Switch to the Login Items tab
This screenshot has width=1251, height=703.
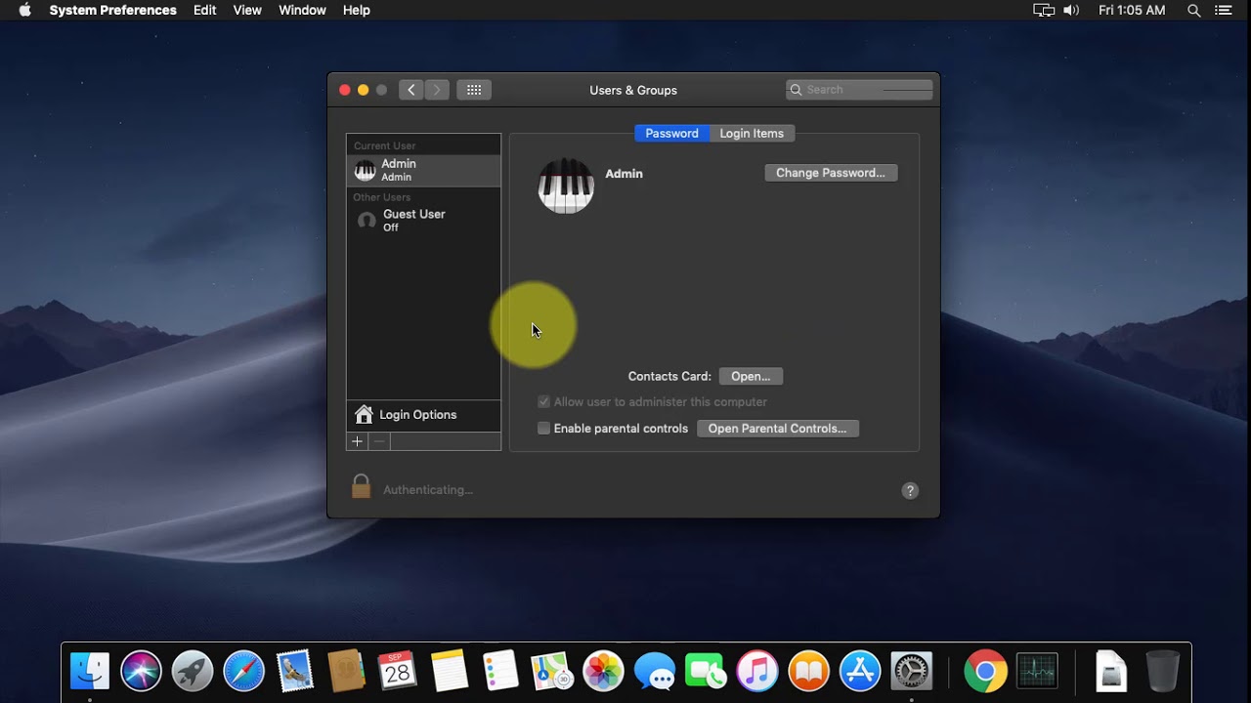[752, 134]
